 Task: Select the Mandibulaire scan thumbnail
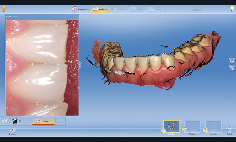(x=171, y=127)
